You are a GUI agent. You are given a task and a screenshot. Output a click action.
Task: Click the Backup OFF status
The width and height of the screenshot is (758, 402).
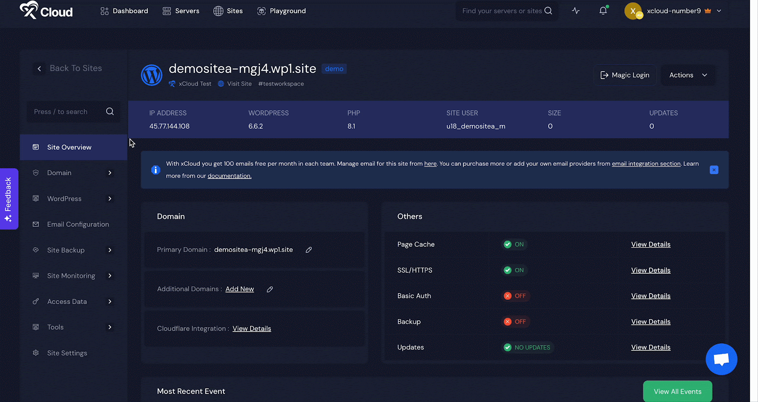[x=515, y=322]
